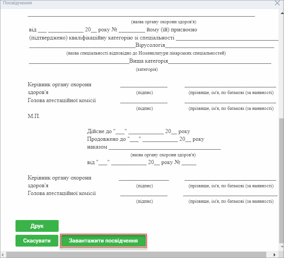Click йому (їй) присвоєно text
The height and width of the screenshot is (258, 284).
pos(172,30)
